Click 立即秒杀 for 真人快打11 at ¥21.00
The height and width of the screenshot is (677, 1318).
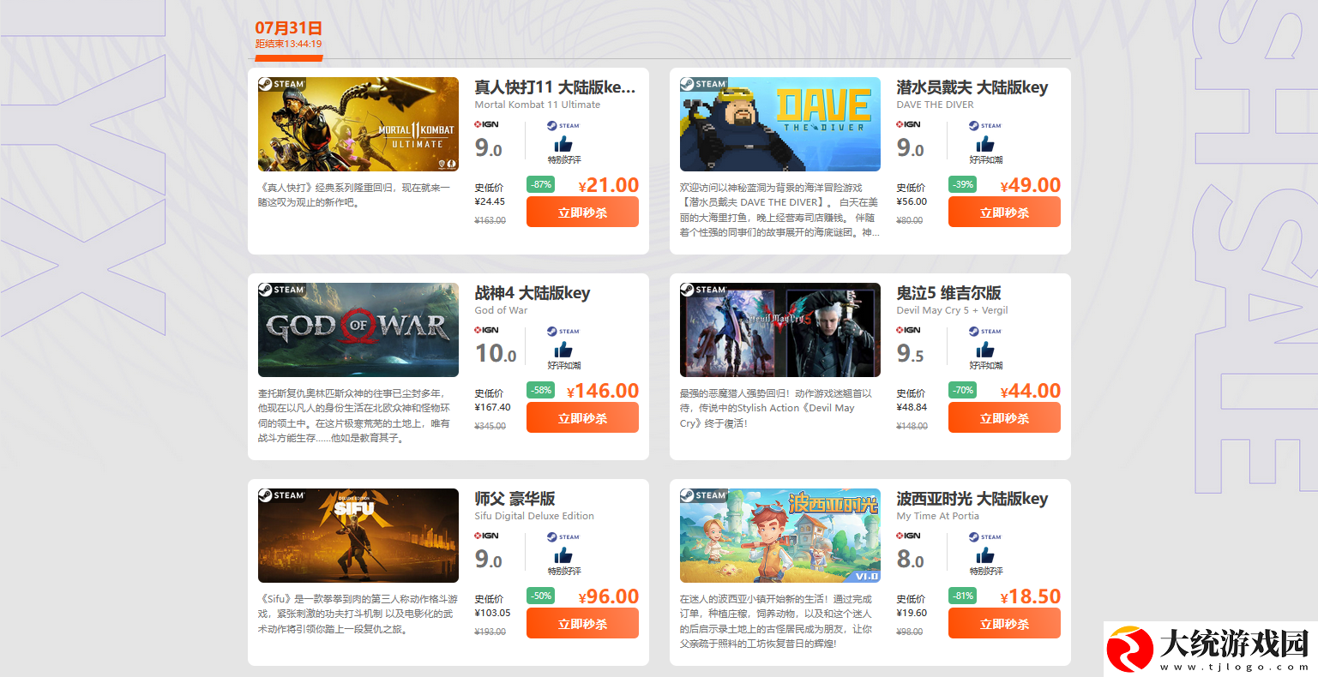[582, 212]
